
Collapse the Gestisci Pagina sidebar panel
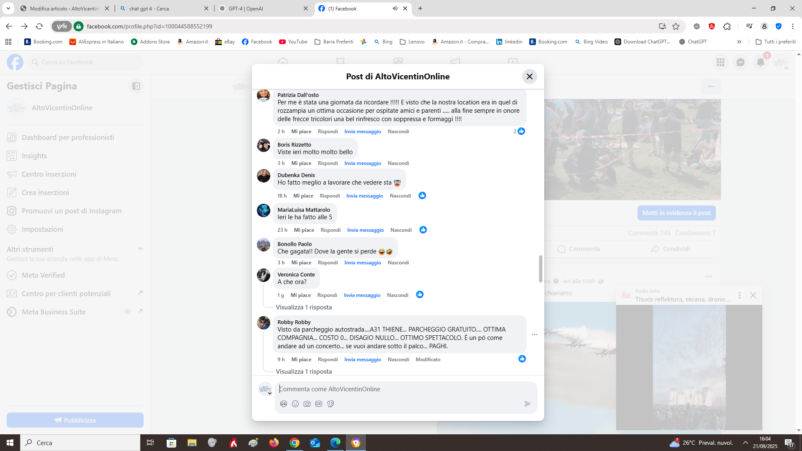[x=136, y=86]
